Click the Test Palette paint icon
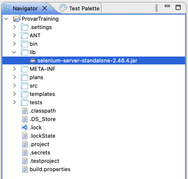Viewport: 188px width, 179px height. 63,8
